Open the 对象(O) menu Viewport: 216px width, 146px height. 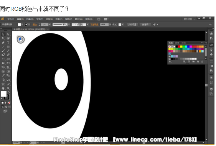(30, 19)
